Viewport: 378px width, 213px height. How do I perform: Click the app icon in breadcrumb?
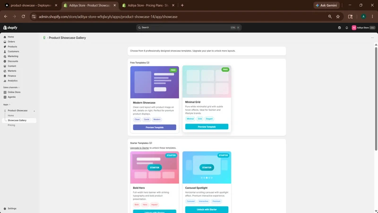[x=44, y=38]
